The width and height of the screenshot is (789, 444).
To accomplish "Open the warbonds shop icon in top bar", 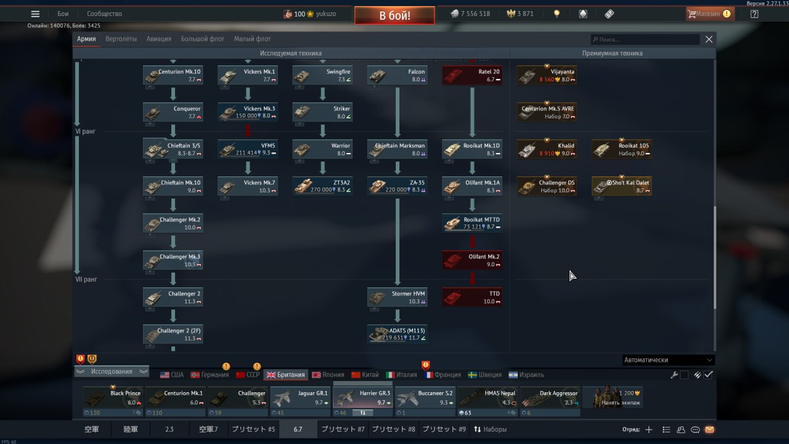I will tap(583, 14).
